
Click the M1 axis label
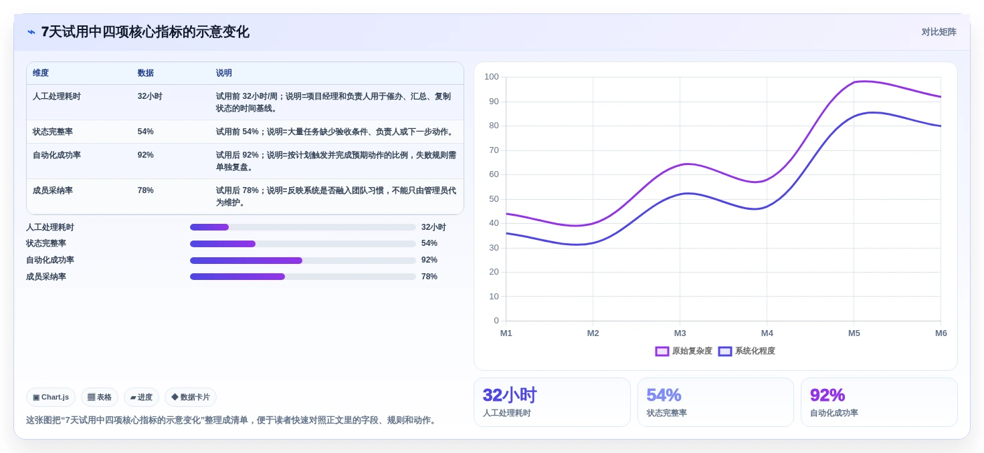point(506,333)
